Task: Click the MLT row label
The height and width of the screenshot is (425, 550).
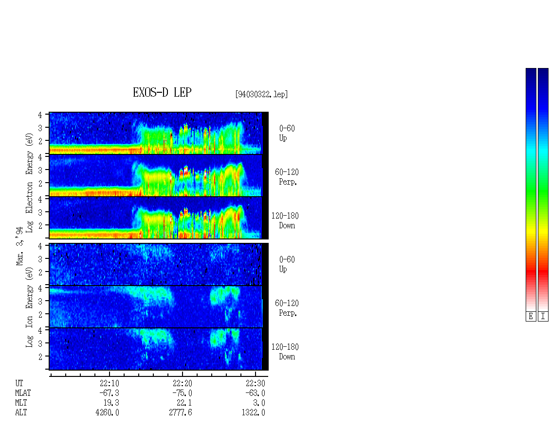Action: [21, 403]
